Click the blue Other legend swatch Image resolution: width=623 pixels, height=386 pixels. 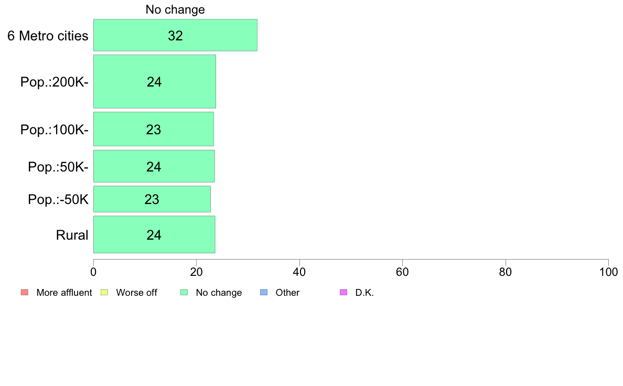(264, 293)
